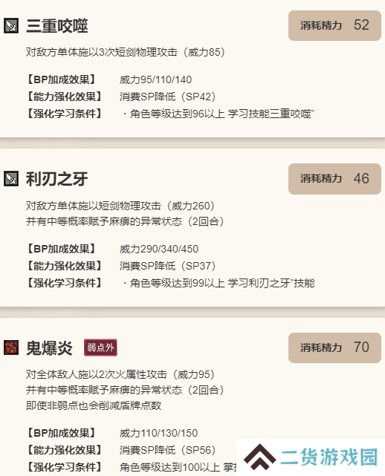Select 威力95/110/140 BP bonus text
385x476 pixels.
click(155, 80)
